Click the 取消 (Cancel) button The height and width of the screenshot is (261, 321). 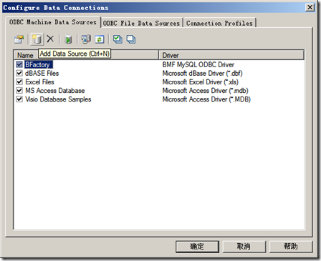coord(244,247)
